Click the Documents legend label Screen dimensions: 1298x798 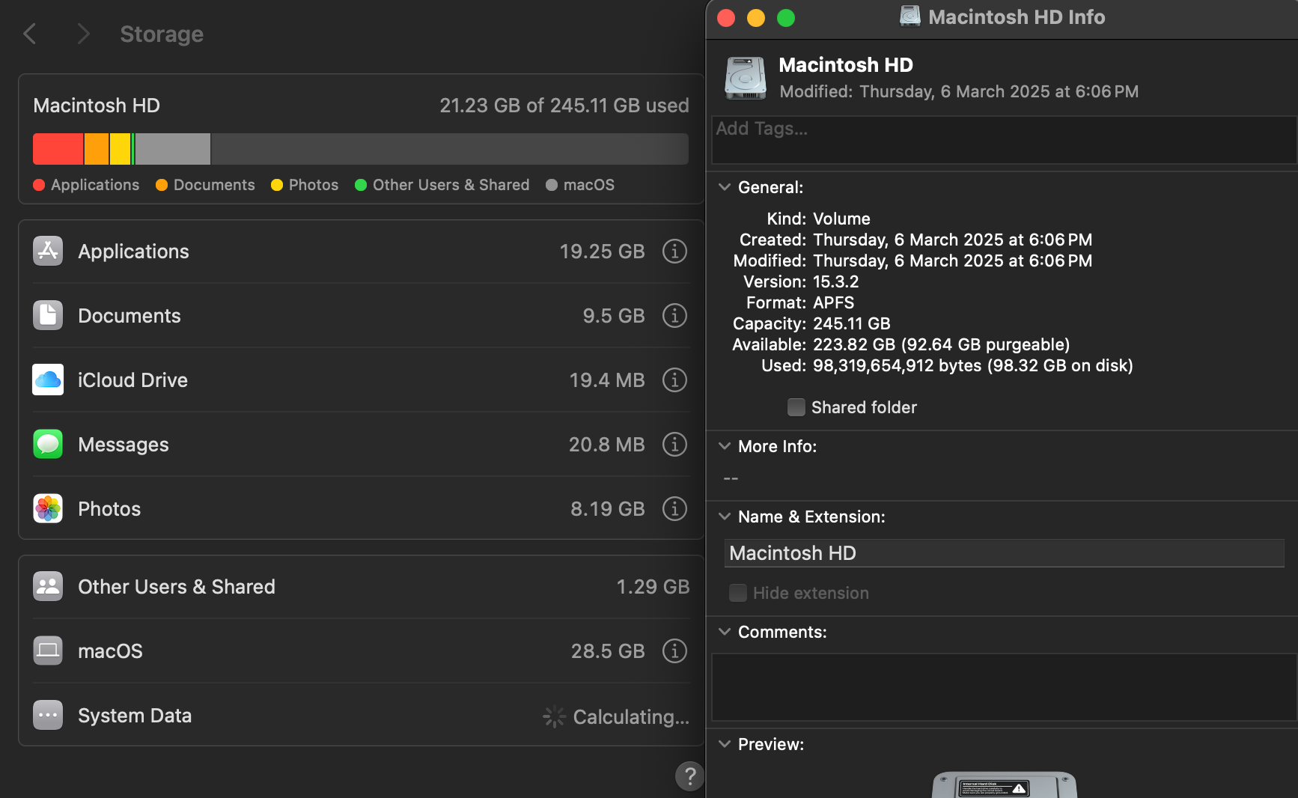click(x=214, y=185)
